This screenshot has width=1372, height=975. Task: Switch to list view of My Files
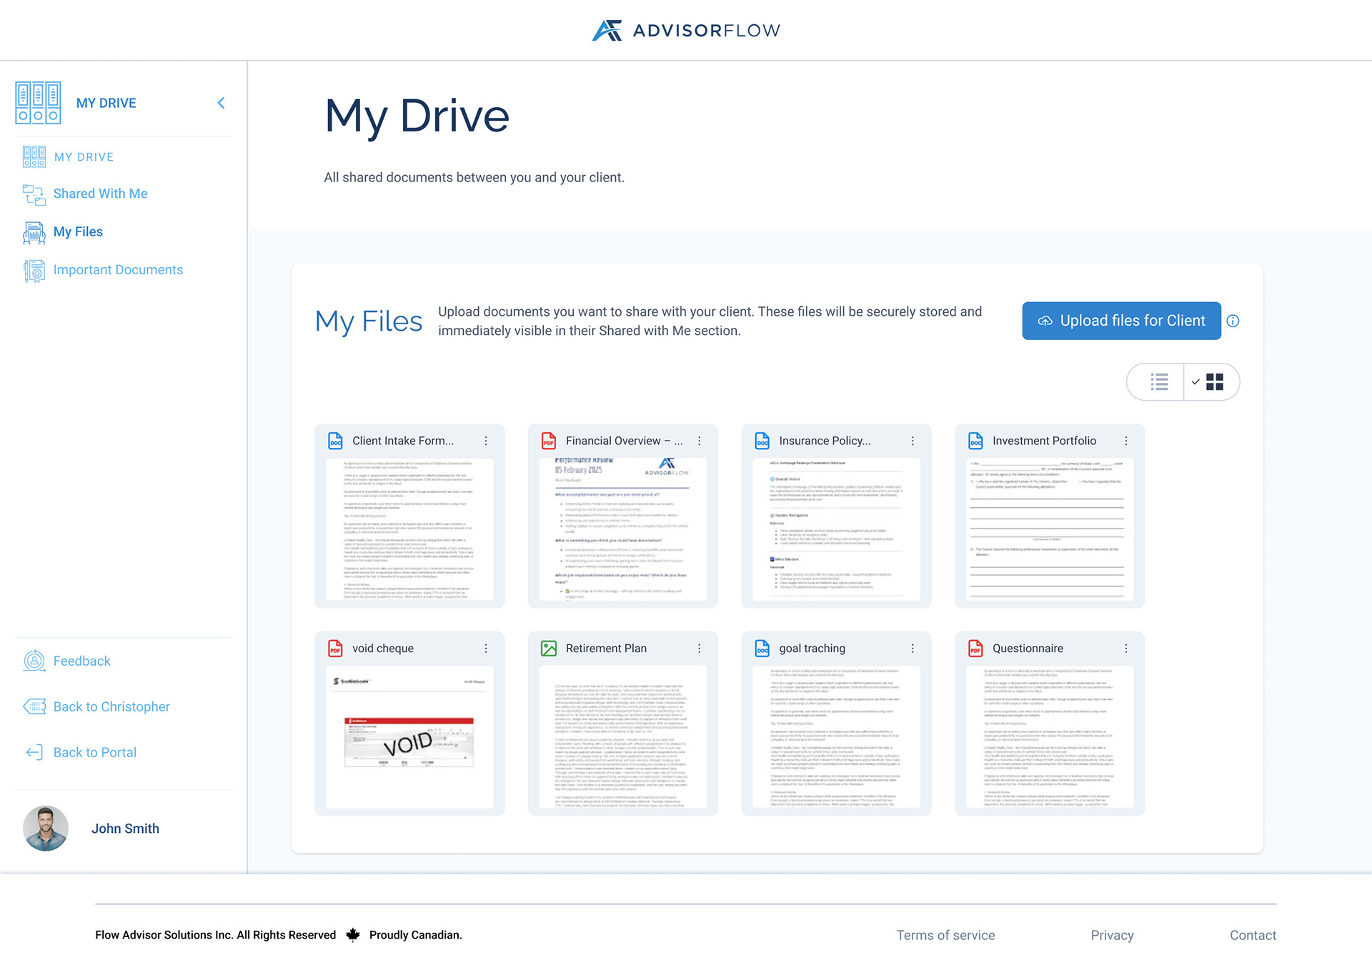click(x=1158, y=382)
